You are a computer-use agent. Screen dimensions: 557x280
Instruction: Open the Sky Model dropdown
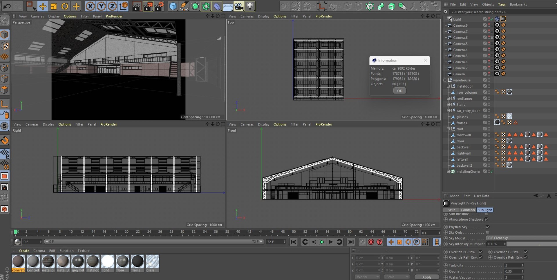coord(521,238)
